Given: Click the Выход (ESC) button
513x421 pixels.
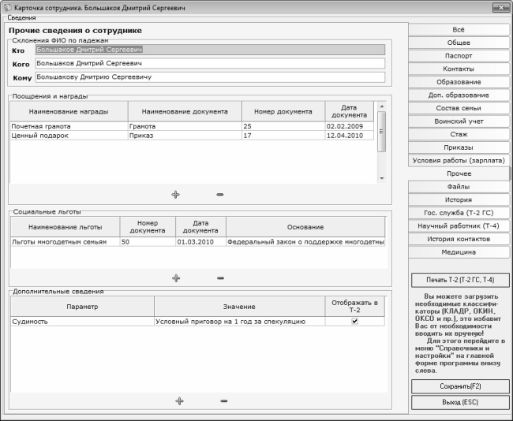Looking at the screenshot, I should 459,402.
